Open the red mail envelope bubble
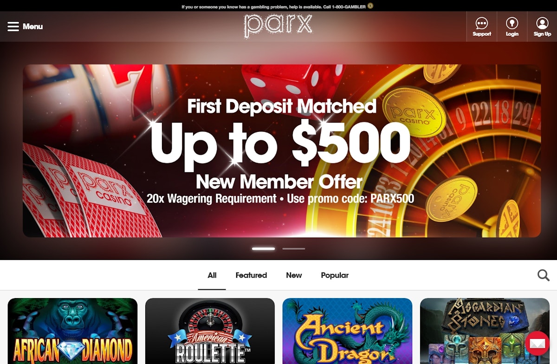Viewport: 557px width, 364px height. pos(538,344)
